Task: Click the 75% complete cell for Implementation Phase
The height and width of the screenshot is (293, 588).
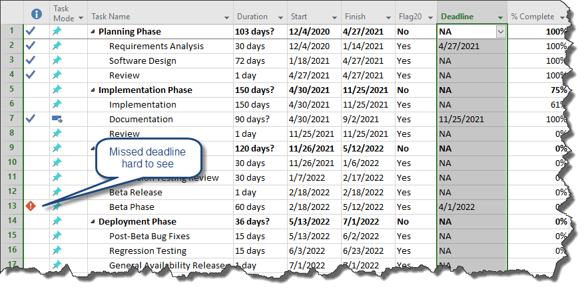Action: tap(538, 90)
